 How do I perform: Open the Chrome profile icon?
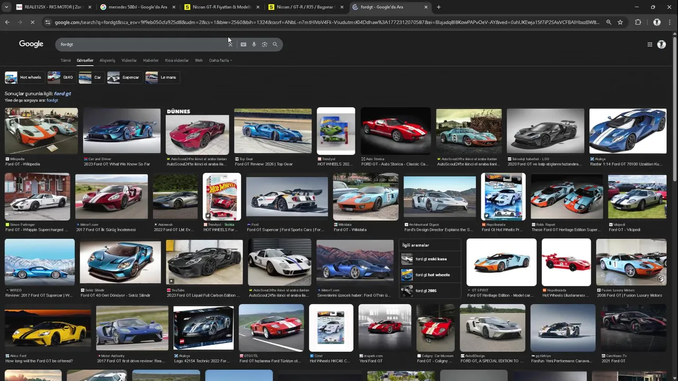[657, 22]
